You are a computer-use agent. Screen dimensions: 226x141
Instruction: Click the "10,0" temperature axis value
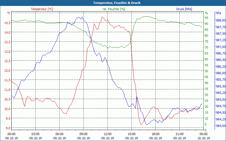click(x=8, y=109)
